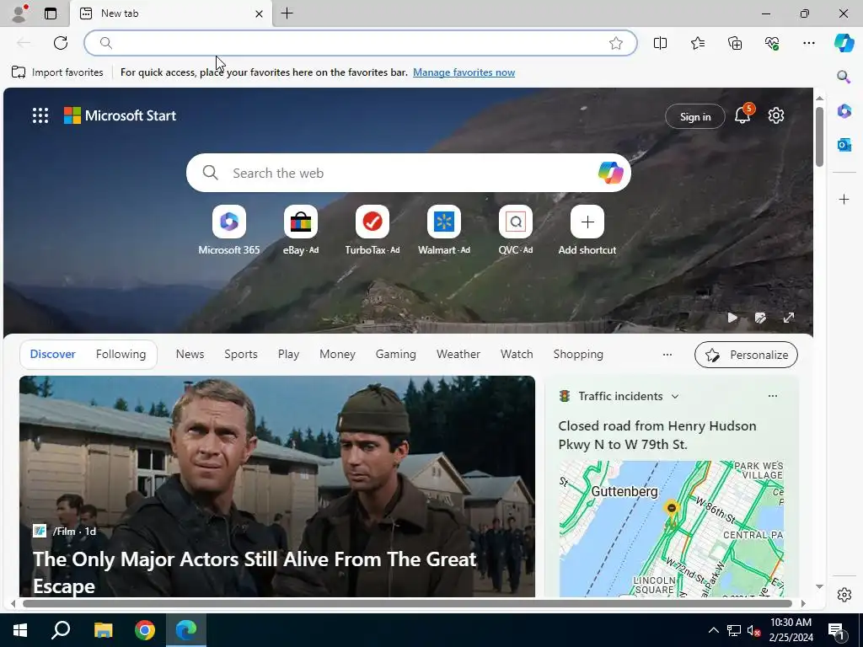Open the Microsoft Start app launcher grid

coord(40,115)
